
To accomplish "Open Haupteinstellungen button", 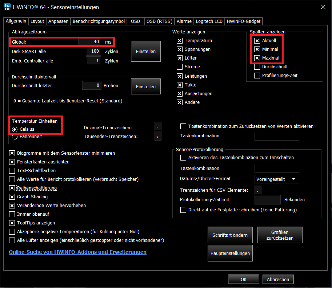I will [230, 253].
